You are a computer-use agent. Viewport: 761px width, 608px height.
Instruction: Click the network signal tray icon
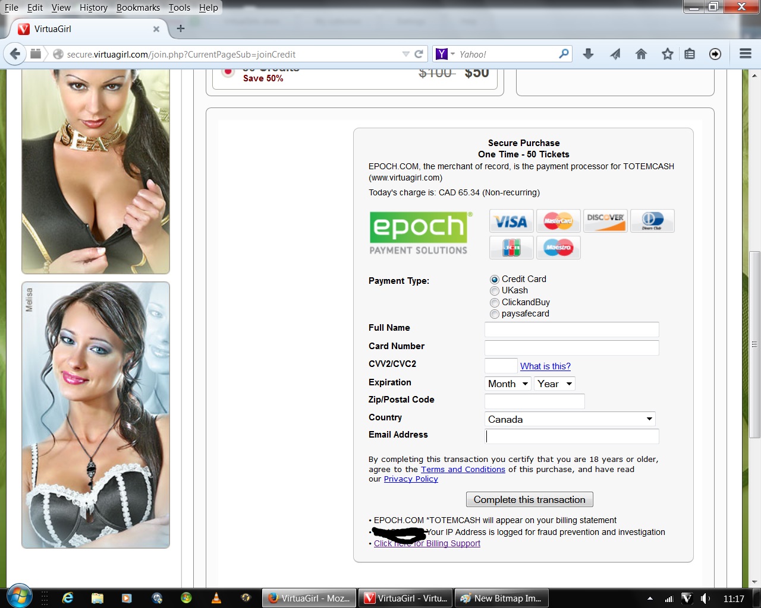(669, 598)
